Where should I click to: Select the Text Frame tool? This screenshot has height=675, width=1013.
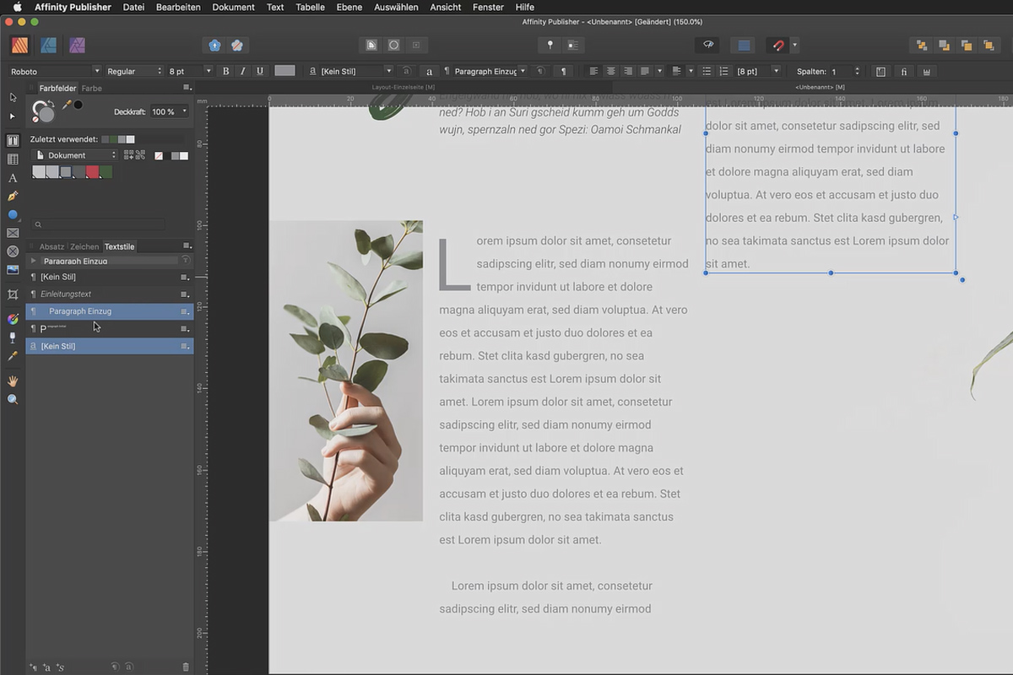pos(13,141)
